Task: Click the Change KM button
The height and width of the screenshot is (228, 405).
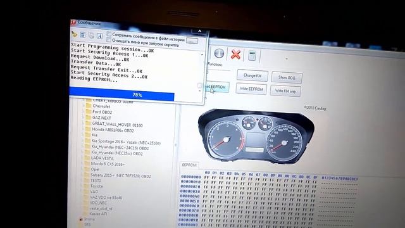Action: pyautogui.click(x=252, y=76)
